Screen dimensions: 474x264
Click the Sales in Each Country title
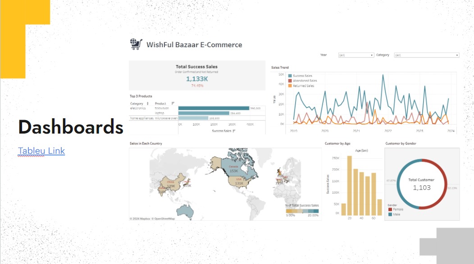point(146,143)
